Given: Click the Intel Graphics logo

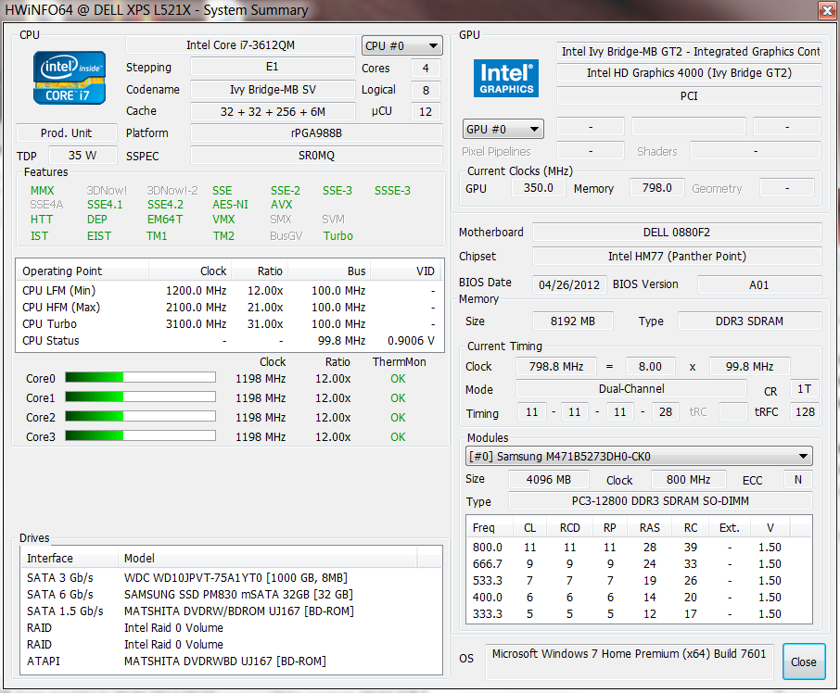Looking at the screenshot, I should pyautogui.click(x=505, y=78).
